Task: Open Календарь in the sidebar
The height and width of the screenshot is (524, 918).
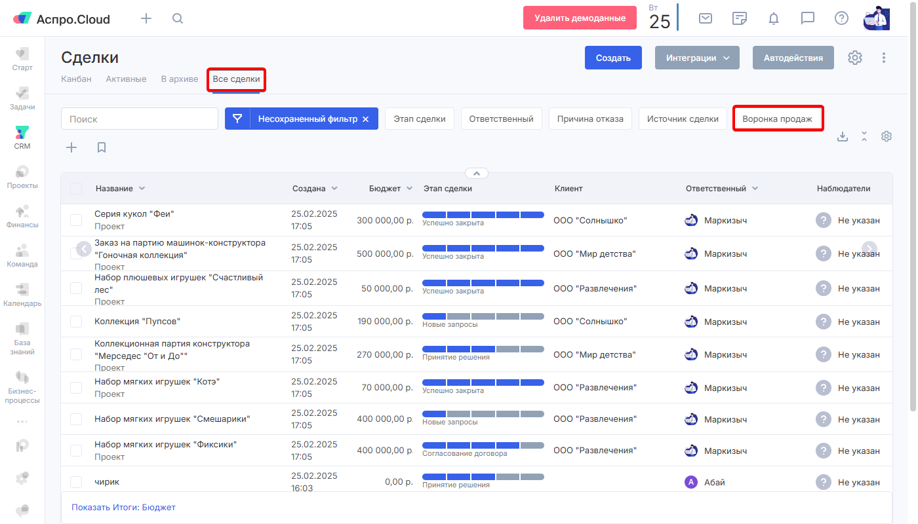Action: (x=22, y=295)
